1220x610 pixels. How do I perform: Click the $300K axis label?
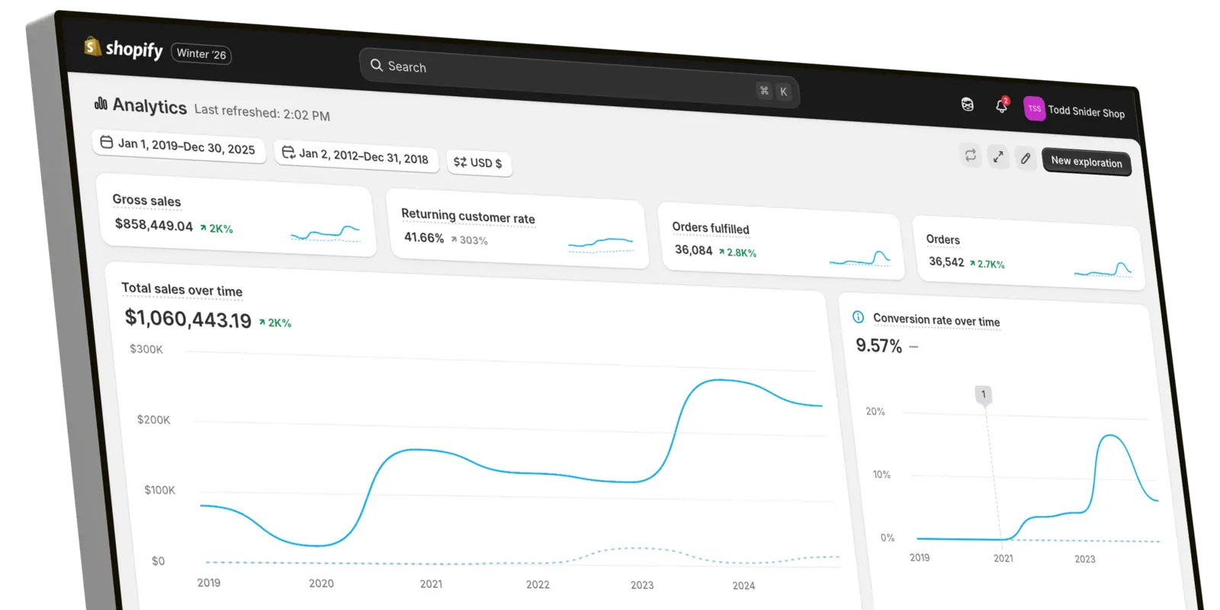tap(146, 349)
